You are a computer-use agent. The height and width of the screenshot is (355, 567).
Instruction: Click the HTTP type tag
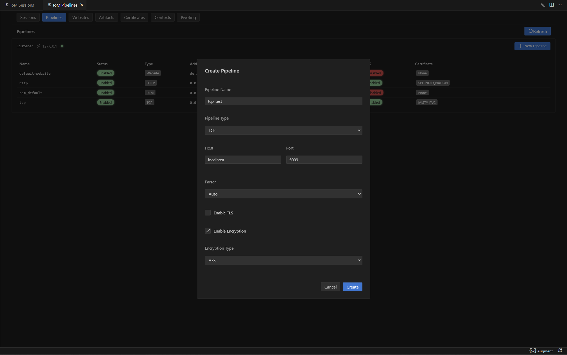click(x=150, y=83)
